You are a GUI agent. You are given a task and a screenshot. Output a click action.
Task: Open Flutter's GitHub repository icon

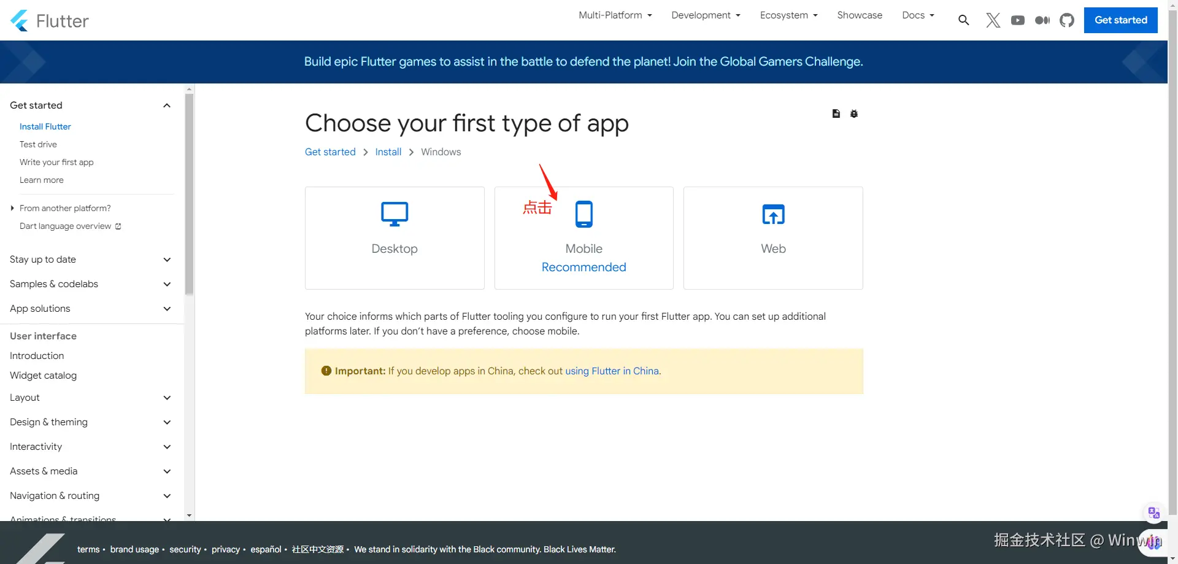pos(1067,20)
